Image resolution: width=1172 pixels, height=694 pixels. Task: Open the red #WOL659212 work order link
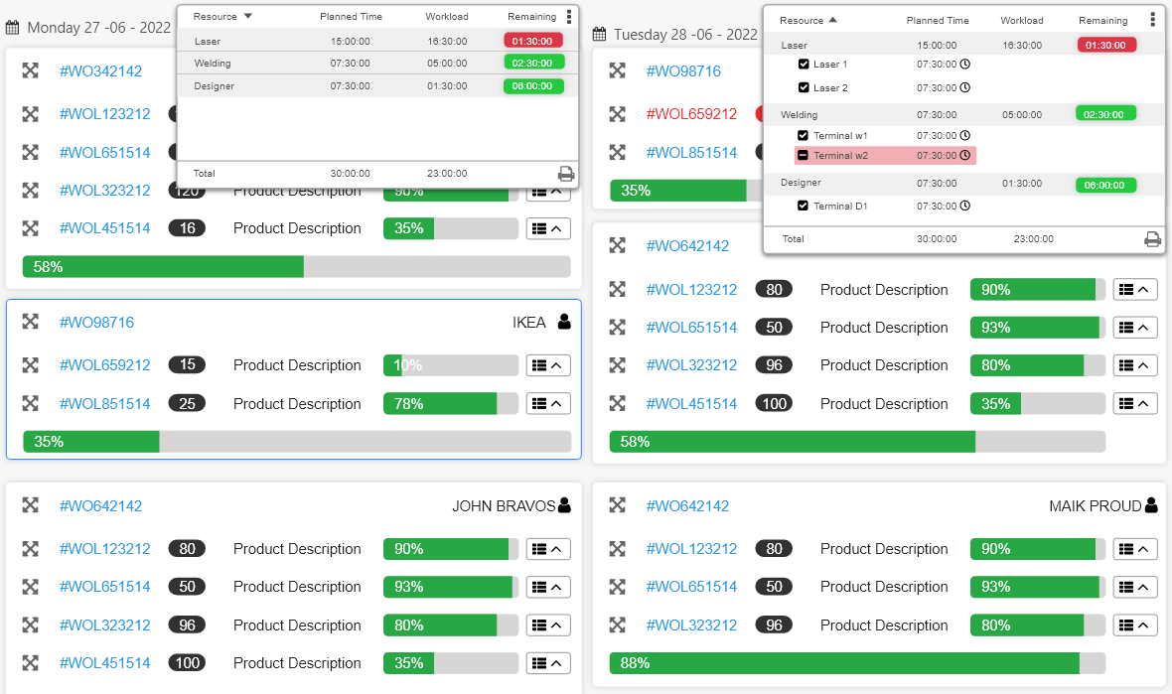[691, 114]
